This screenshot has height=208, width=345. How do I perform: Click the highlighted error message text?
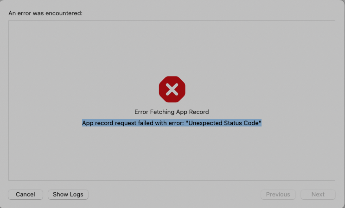point(172,123)
